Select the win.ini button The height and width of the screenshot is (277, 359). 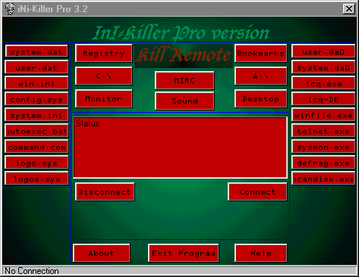click(x=36, y=83)
